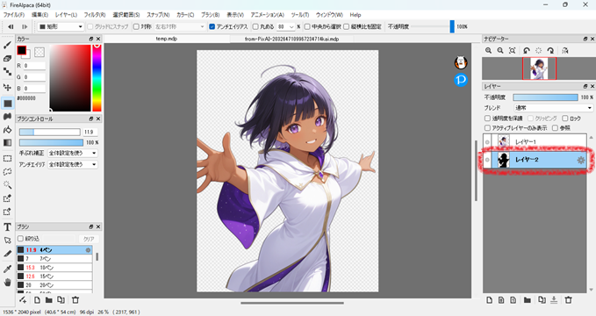Image resolution: width=596 pixels, height=316 pixels.
Task: Open the ファイル menu
Action: (14, 15)
